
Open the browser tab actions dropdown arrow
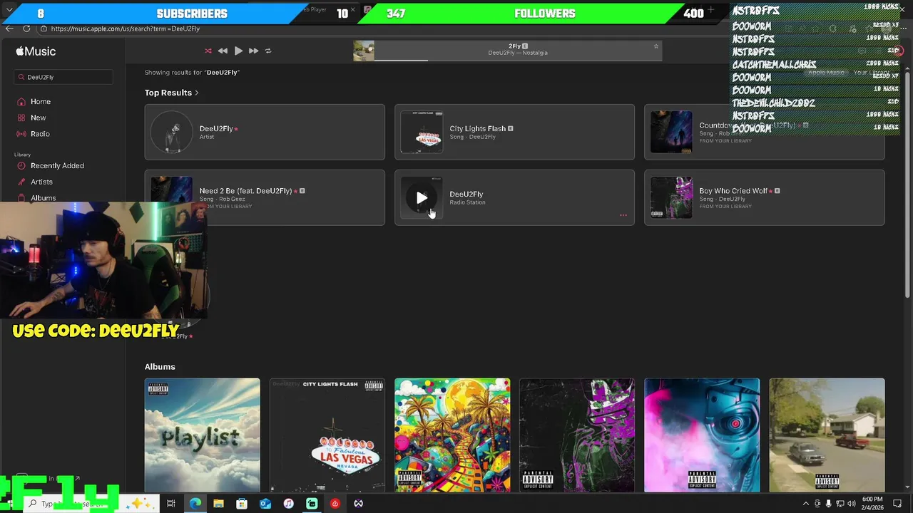point(9,10)
